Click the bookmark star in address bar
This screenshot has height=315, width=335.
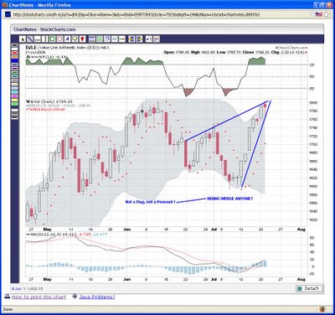[326, 14]
